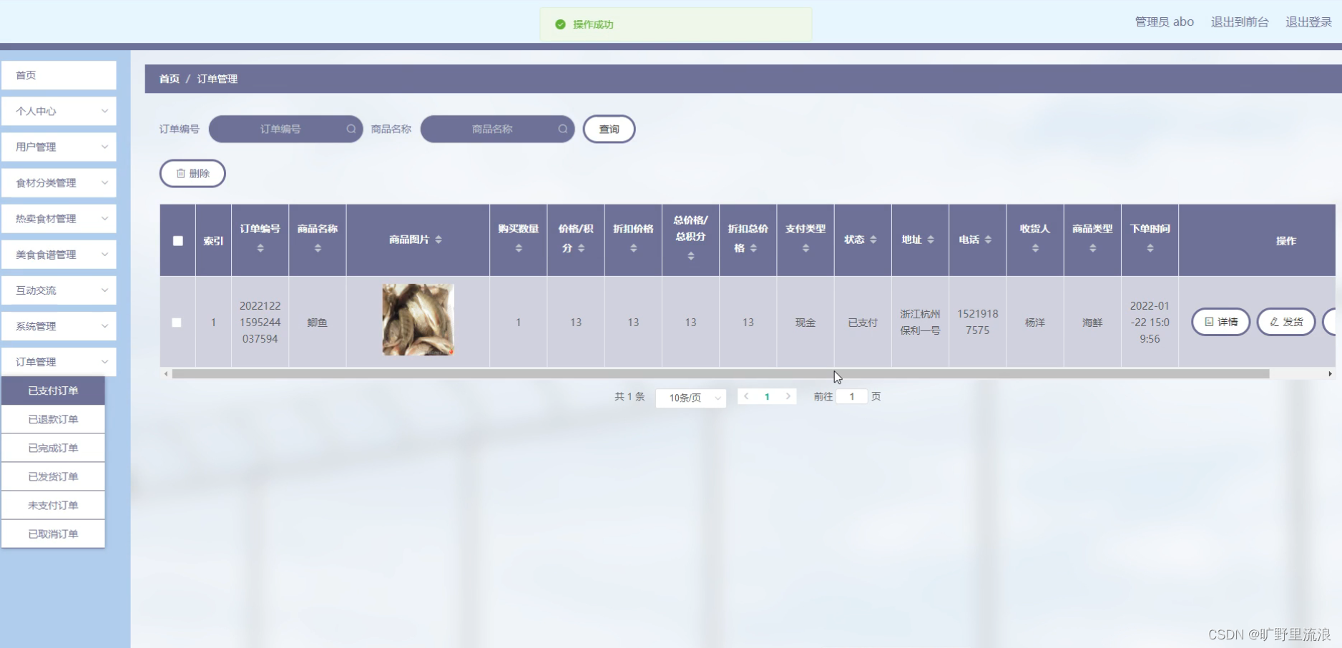Click the sort arrows on 状态 column
The image size is (1342, 648).
pyautogui.click(x=873, y=240)
